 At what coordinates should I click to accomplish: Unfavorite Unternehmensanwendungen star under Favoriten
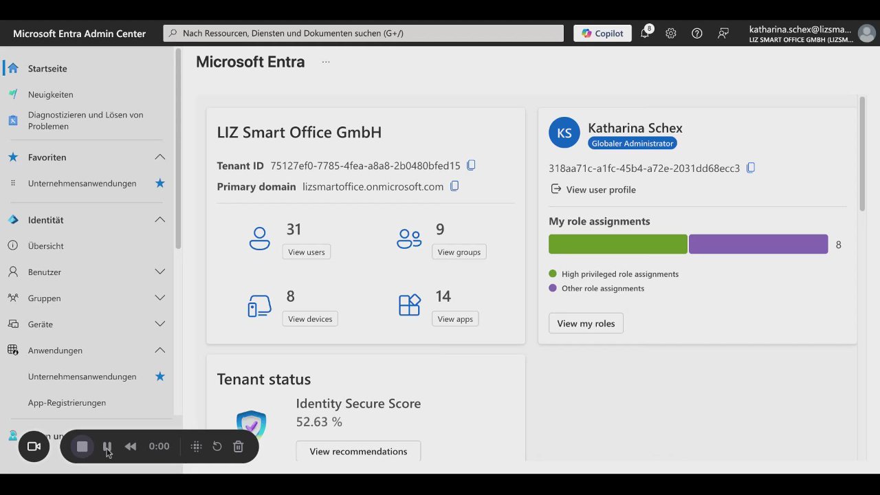pyautogui.click(x=160, y=183)
